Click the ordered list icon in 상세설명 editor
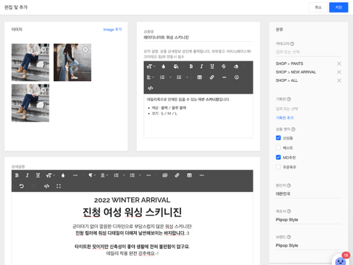353x265 pixels. (x=116, y=176)
